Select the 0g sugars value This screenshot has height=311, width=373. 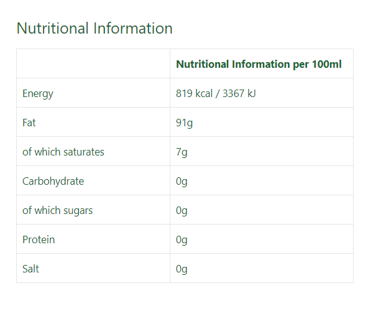click(x=182, y=211)
